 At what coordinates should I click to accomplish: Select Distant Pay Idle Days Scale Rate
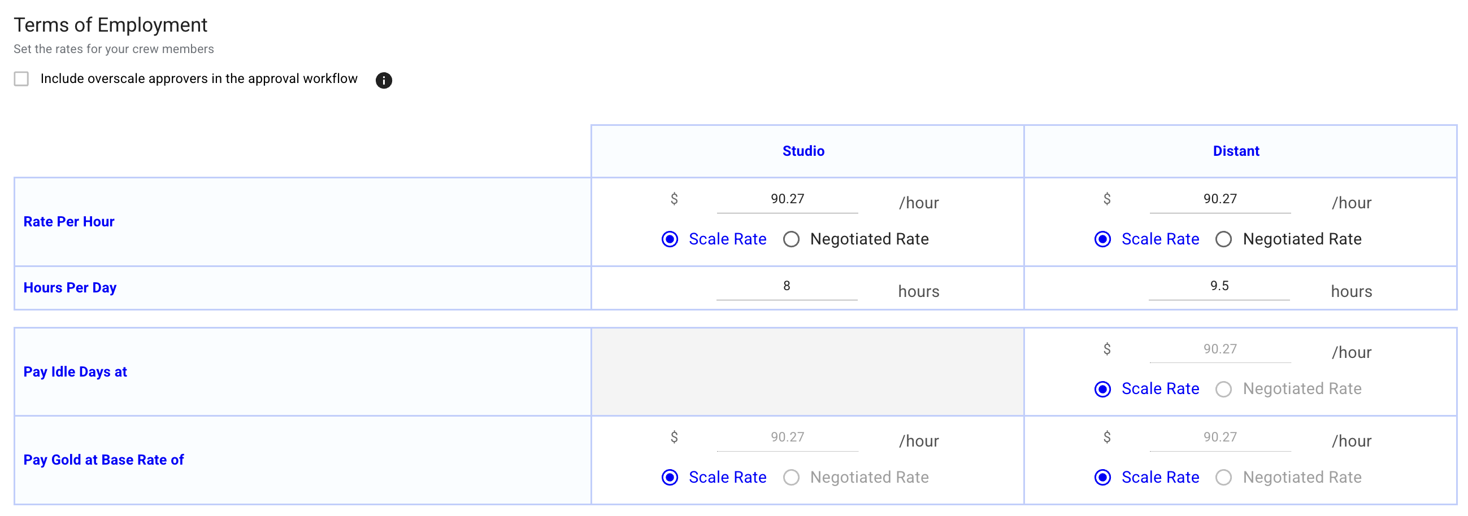click(x=1102, y=389)
